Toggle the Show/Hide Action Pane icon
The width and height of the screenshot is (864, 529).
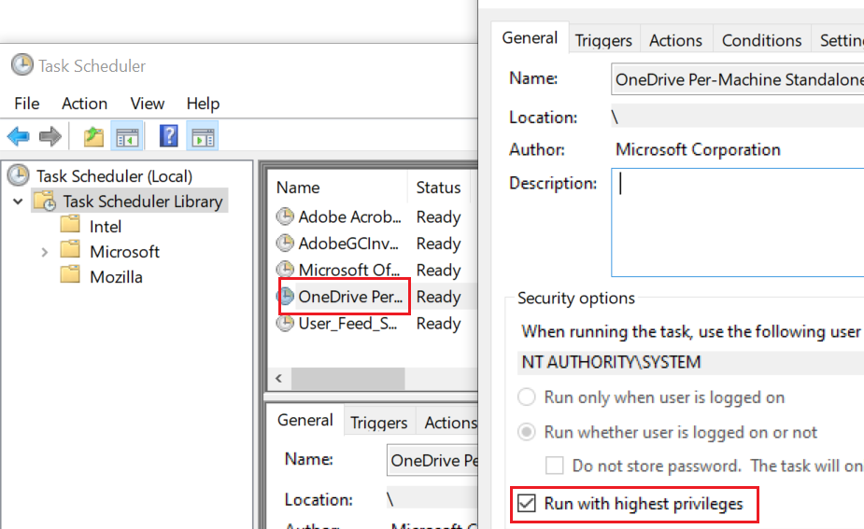[x=203, y=136]
